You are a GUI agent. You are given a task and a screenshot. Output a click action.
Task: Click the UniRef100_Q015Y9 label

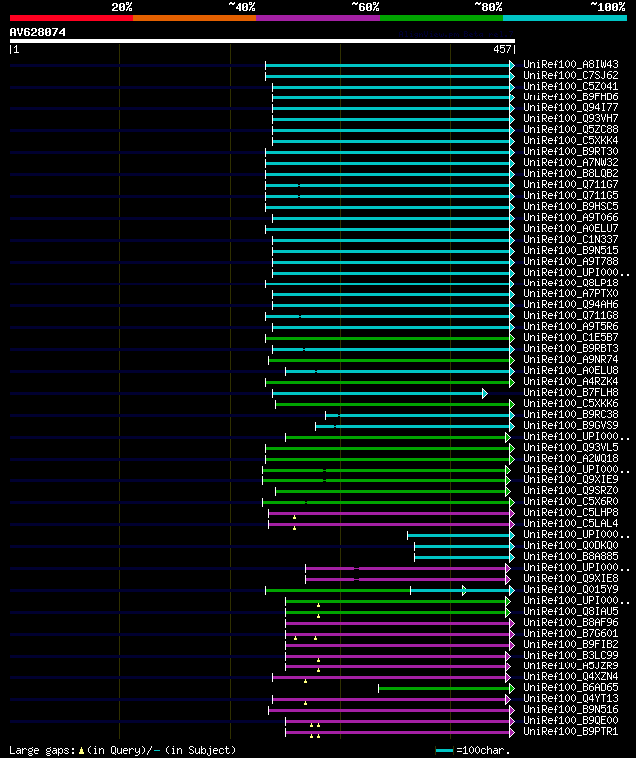(x=570, y=589)
